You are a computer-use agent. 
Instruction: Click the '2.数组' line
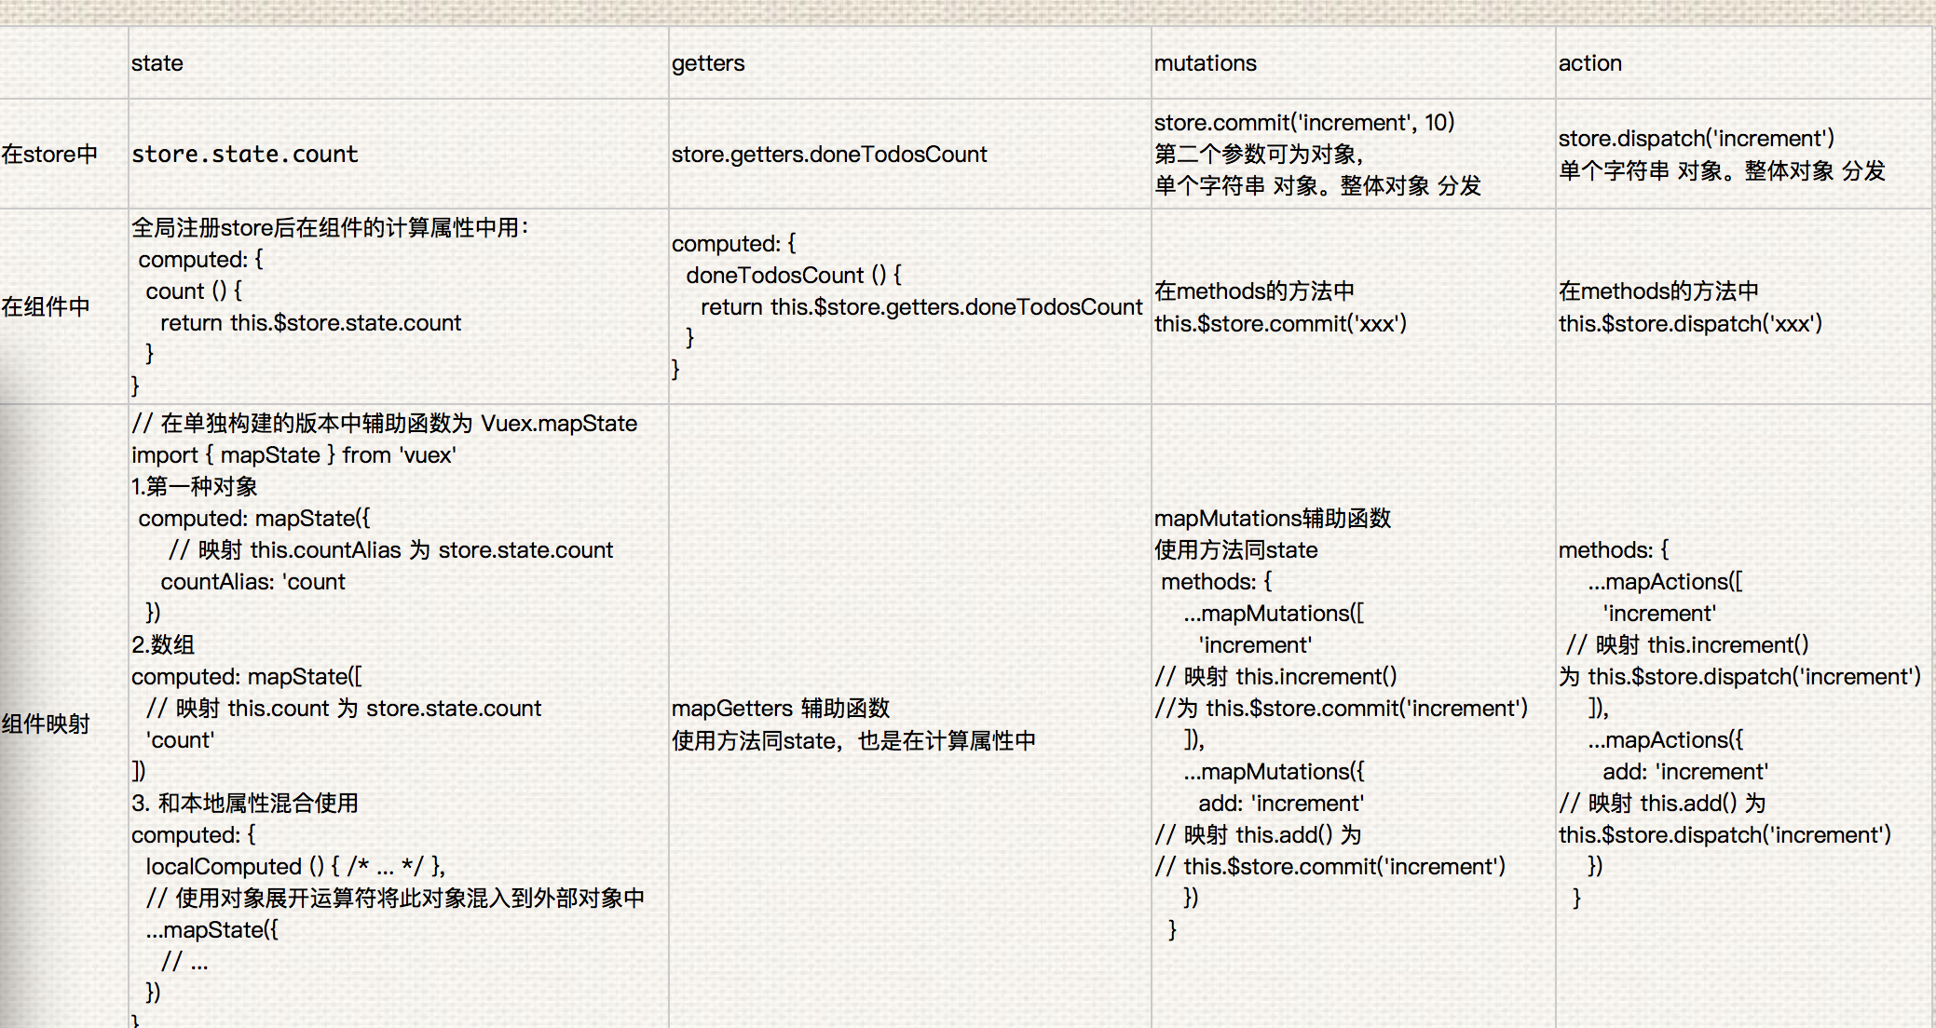click(x=162, y=645)
